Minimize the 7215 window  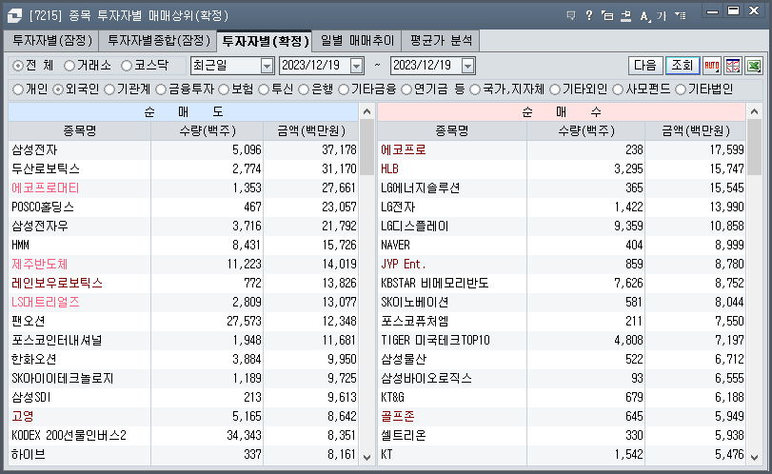coord(712,11)
